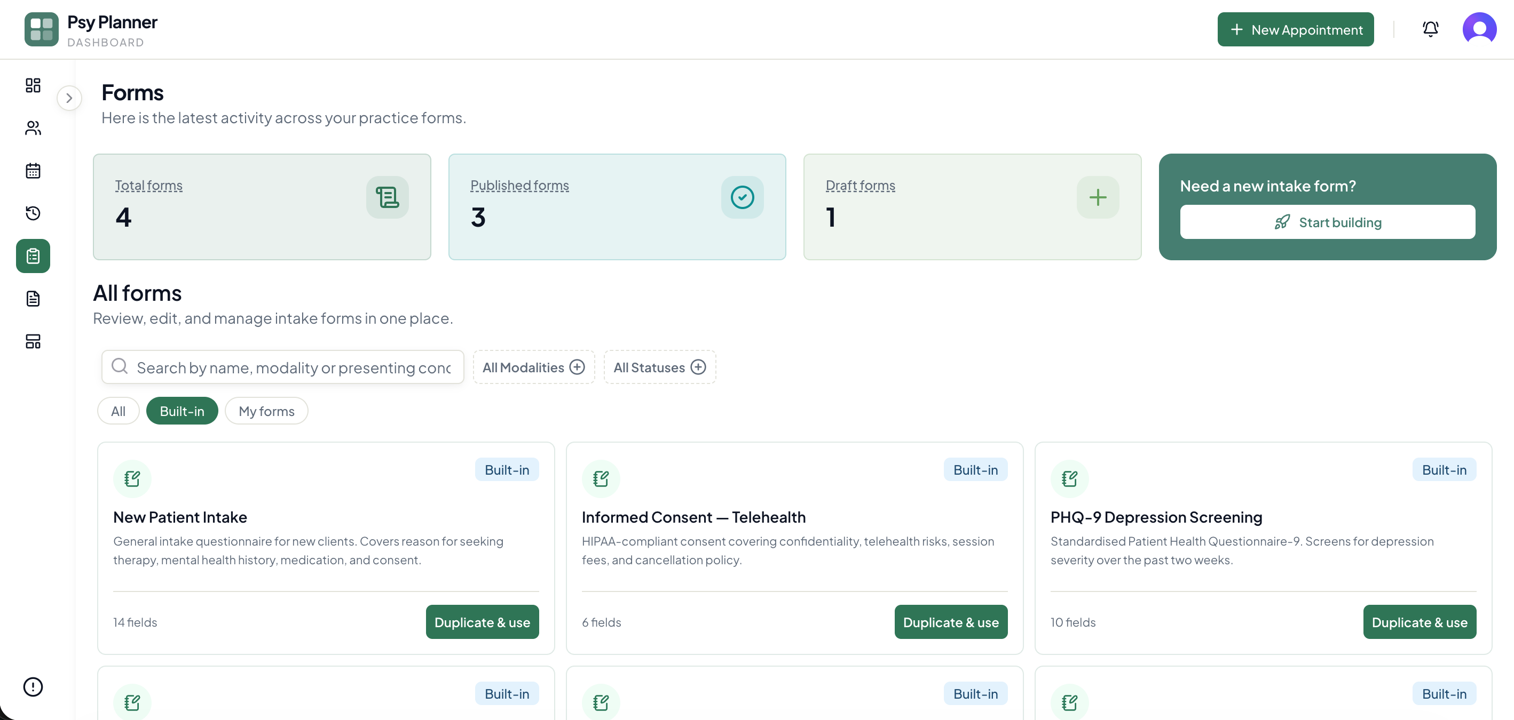Duplicate and use Informed Consent Telehealth form
Viewport: 1514px width, 720px height.
coord(950,622)
